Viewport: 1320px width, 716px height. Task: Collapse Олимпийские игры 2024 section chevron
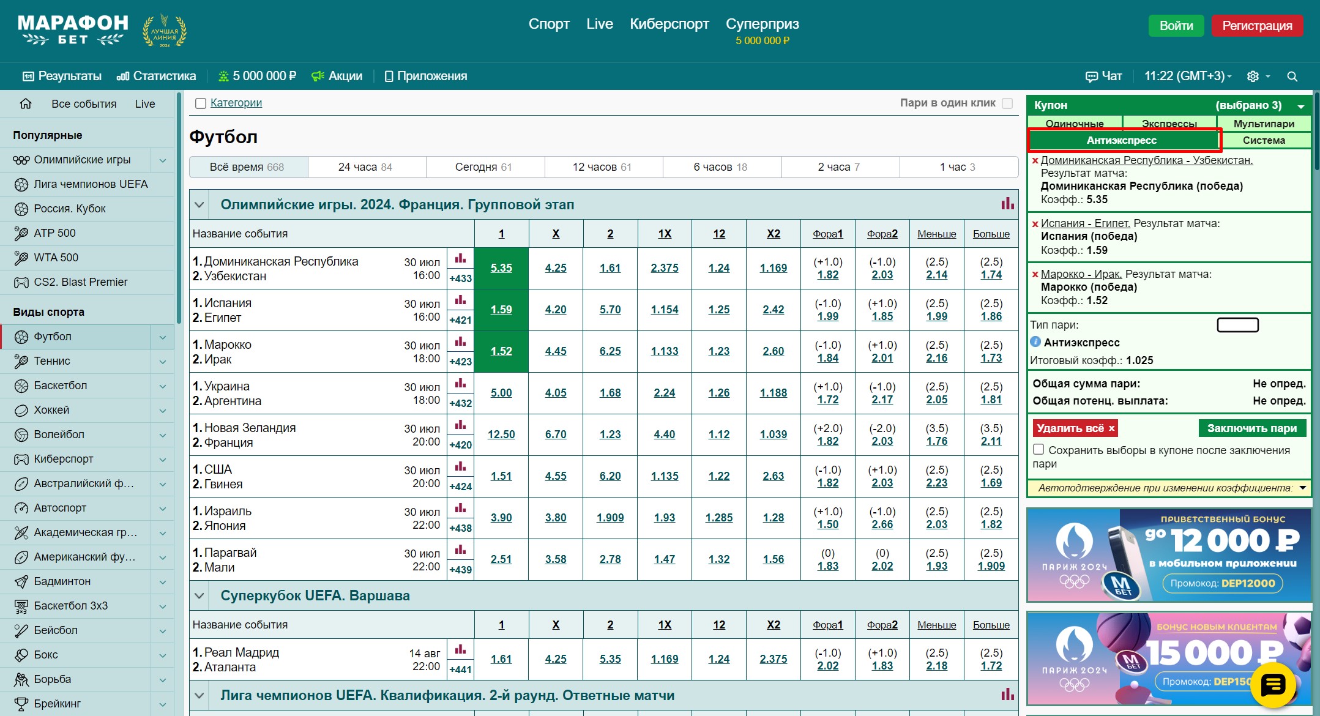pos(199,204)
